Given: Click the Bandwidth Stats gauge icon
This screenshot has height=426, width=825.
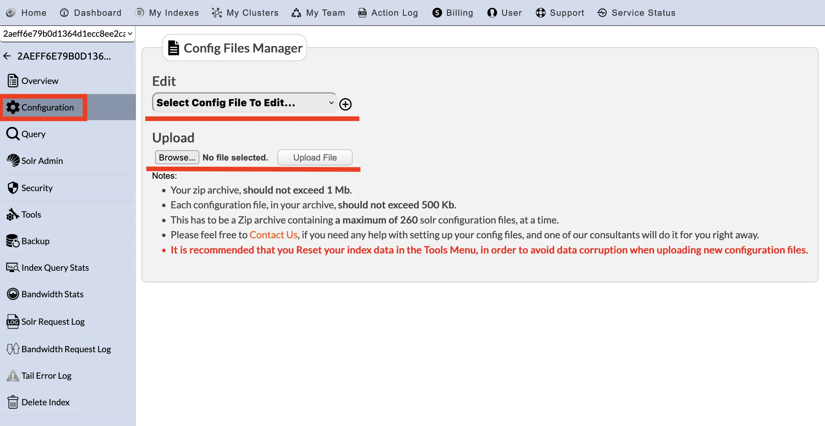Looking at the screenshot, I should (13, 294).
